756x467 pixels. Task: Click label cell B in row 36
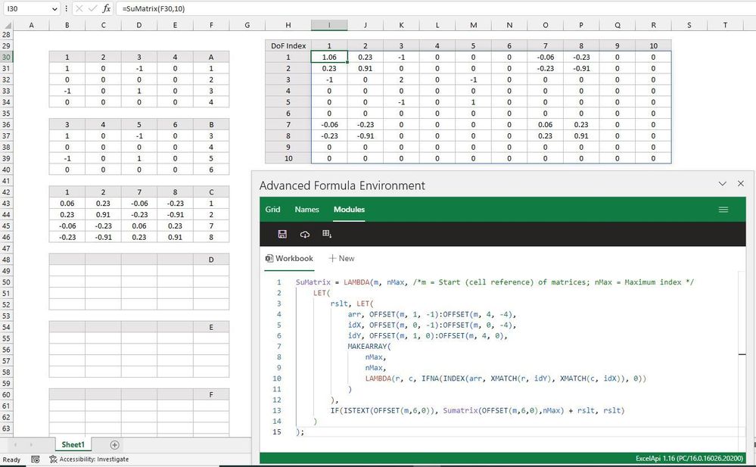211,124
